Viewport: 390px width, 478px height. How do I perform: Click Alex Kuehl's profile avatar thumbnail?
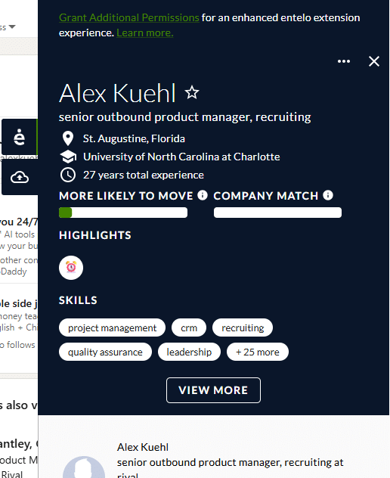point(84,467)
